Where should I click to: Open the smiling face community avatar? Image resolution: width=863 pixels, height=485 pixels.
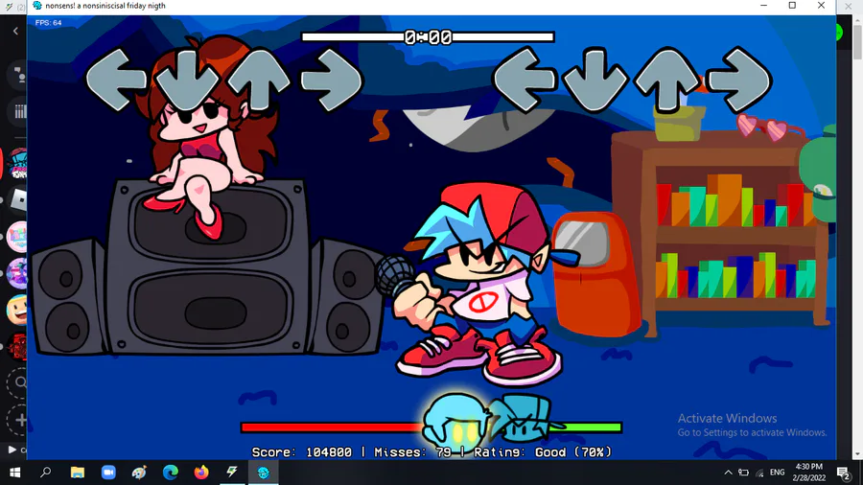tap(17, 310)
